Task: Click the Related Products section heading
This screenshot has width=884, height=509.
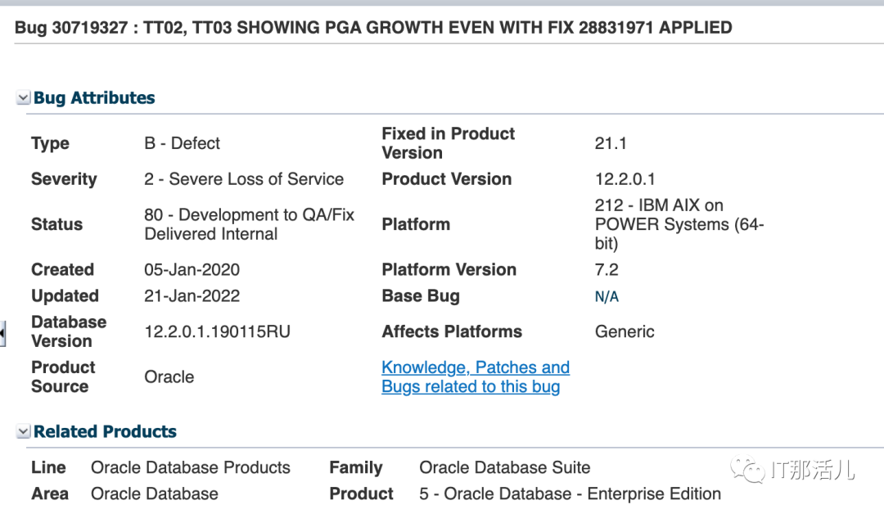Action: pos(105,432)
